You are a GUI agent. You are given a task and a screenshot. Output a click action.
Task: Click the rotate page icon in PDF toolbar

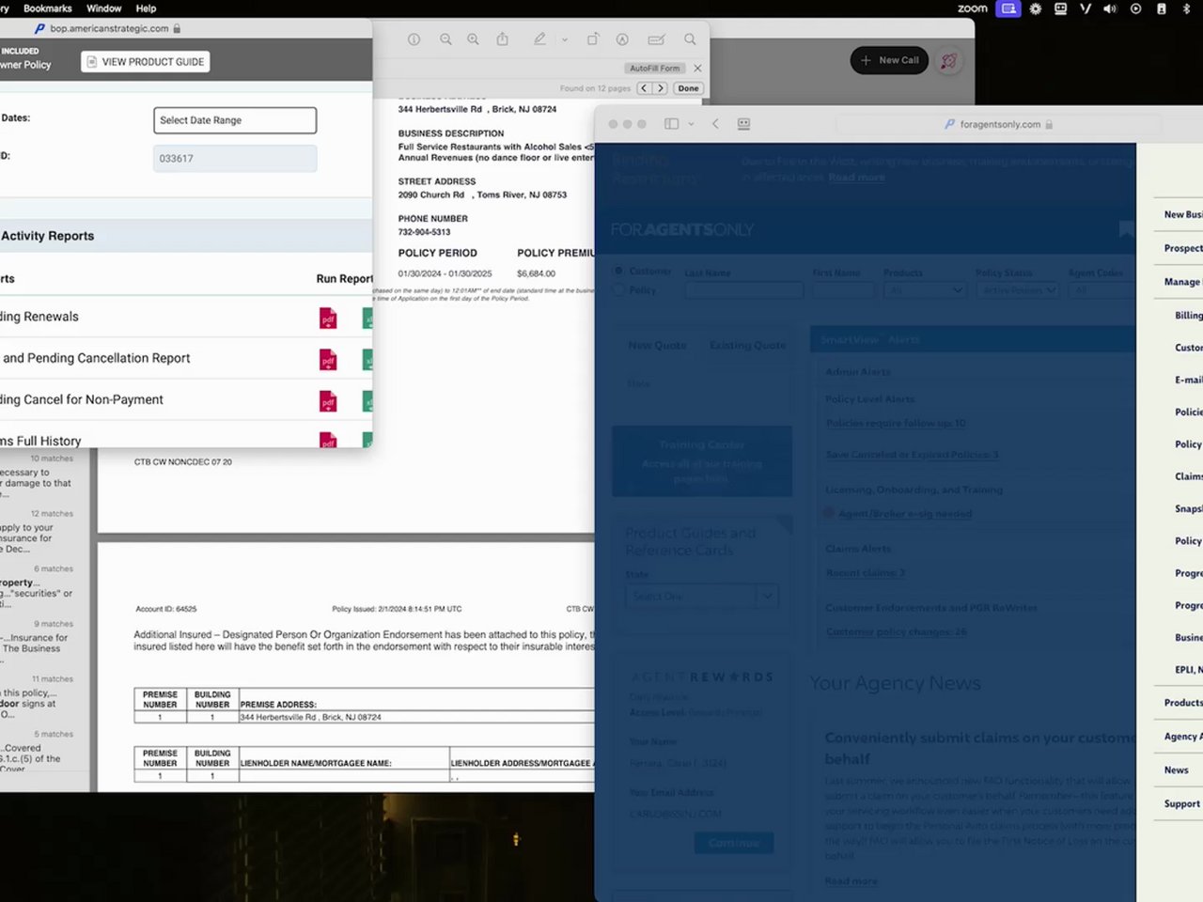click(593, 39)
